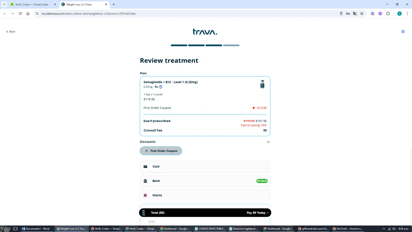Open the Chrome three-dot menu
The width and height of the screenshot is (412, 232).
407,13
